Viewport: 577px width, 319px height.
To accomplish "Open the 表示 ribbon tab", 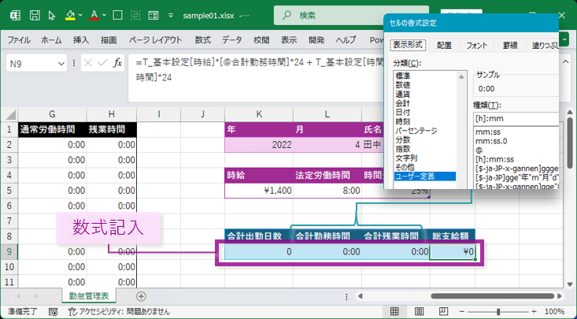I will [289, 40].
